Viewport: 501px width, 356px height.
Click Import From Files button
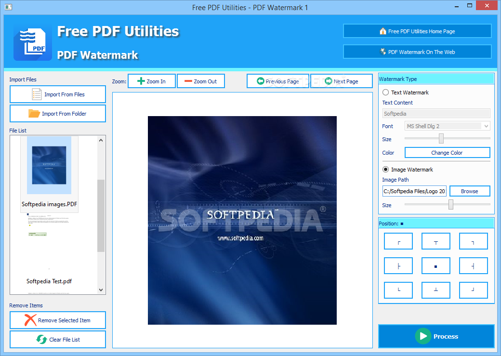(x=58, y=94)
